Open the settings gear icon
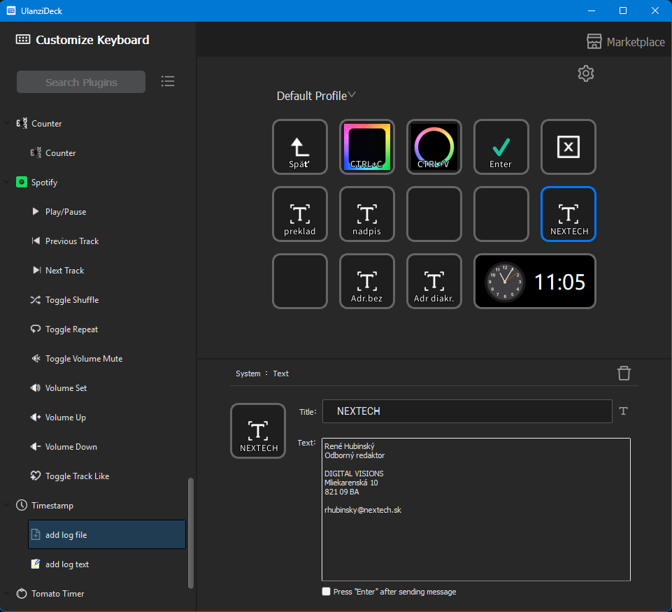 pos(586,73)
